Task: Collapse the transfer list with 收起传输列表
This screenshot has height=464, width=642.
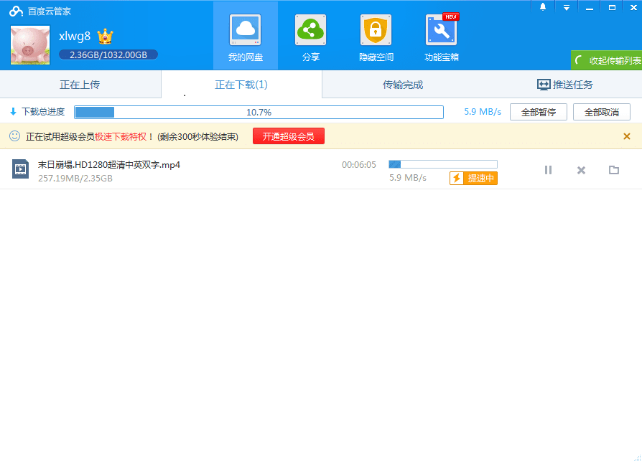Action: click(607, 60)
